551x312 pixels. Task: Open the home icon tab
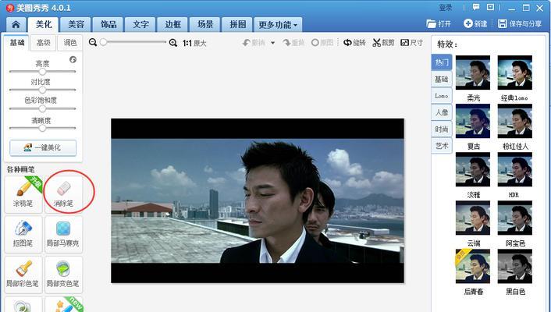point(16,25)
